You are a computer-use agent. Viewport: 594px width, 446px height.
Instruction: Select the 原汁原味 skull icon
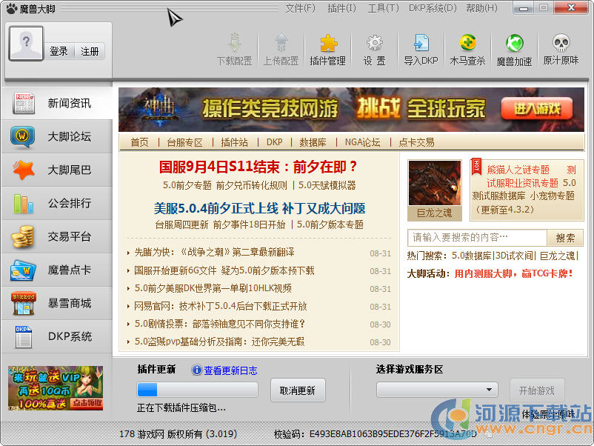pos(561,49)
